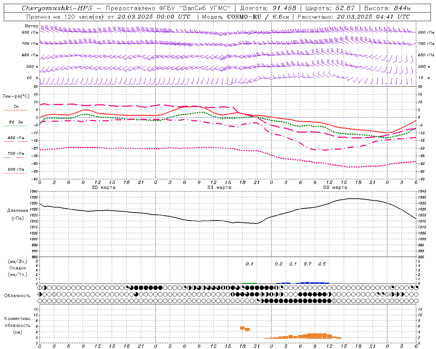
Task: Click the Осадки precipitation label
Action: click(18, 268)
